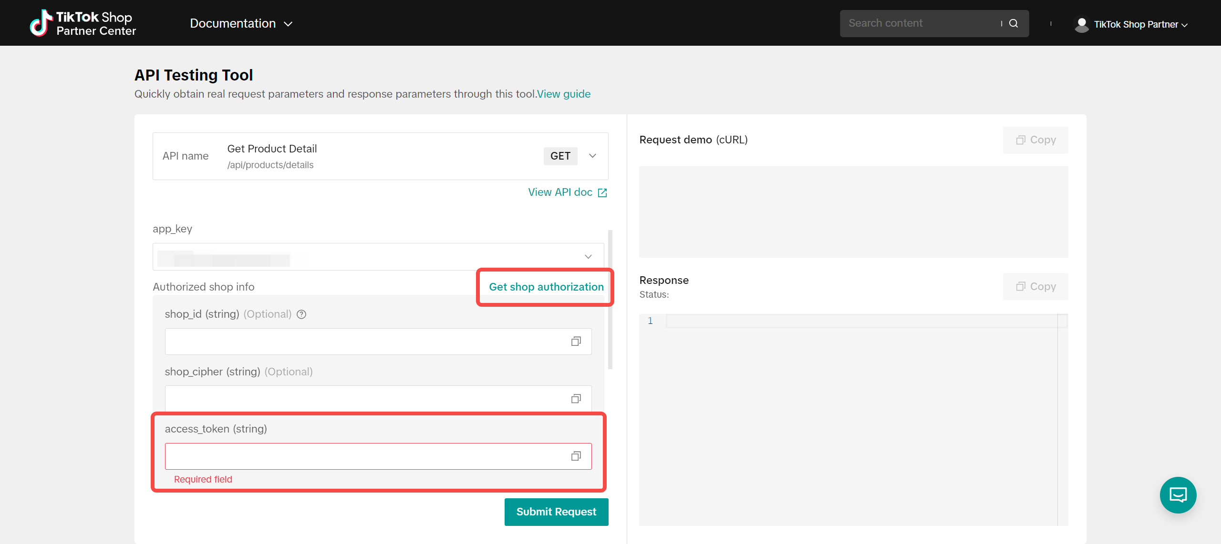
Task: Click Get shop authorization link
Action: [x=546, y=287]
